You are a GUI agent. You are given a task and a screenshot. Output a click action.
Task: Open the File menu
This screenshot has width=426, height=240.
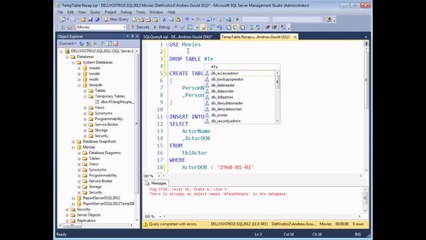point(60,12)
